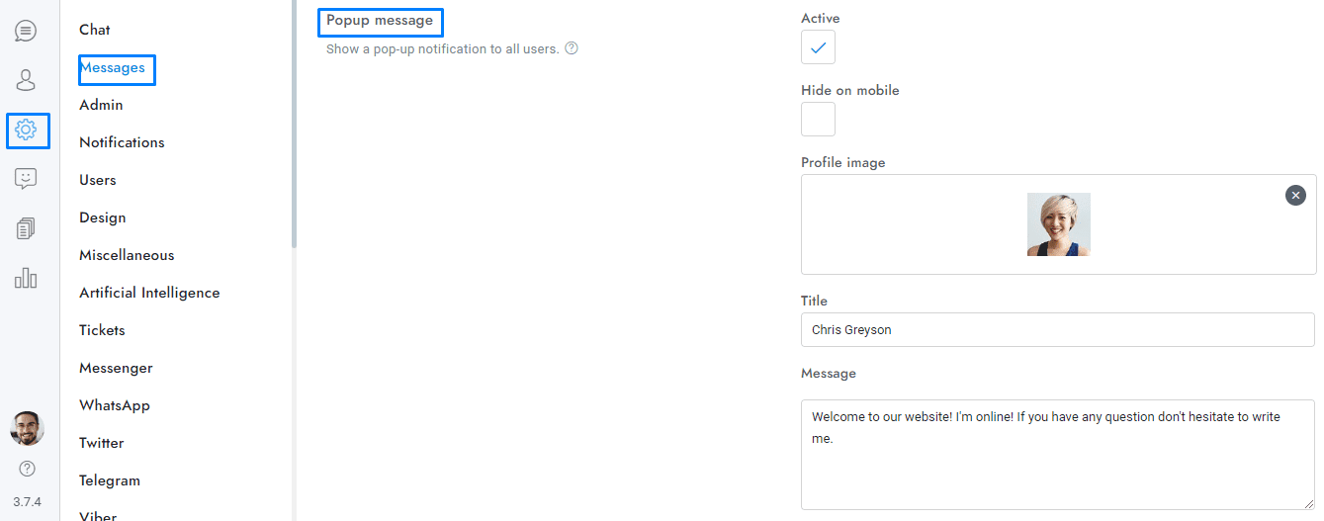
Task: Click the settings gear icon
Action: [x=27, y=130]
